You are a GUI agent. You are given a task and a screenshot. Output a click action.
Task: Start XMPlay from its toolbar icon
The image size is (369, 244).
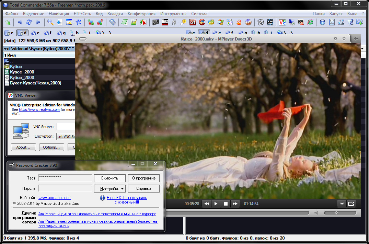270,22
